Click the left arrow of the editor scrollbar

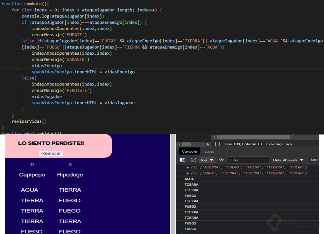[214, 137]
